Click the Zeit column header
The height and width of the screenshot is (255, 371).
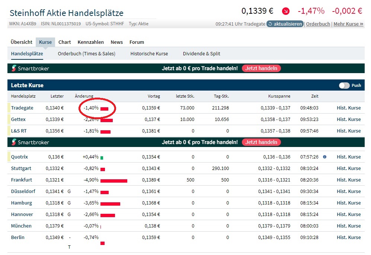click(315, 96)
